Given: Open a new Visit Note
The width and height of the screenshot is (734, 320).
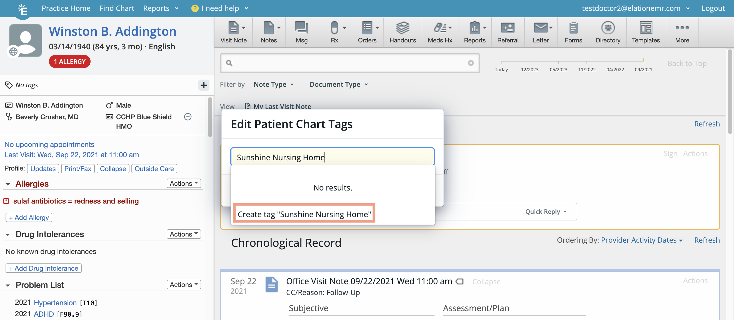Looking at the screenshot, I should click(234, 32).
